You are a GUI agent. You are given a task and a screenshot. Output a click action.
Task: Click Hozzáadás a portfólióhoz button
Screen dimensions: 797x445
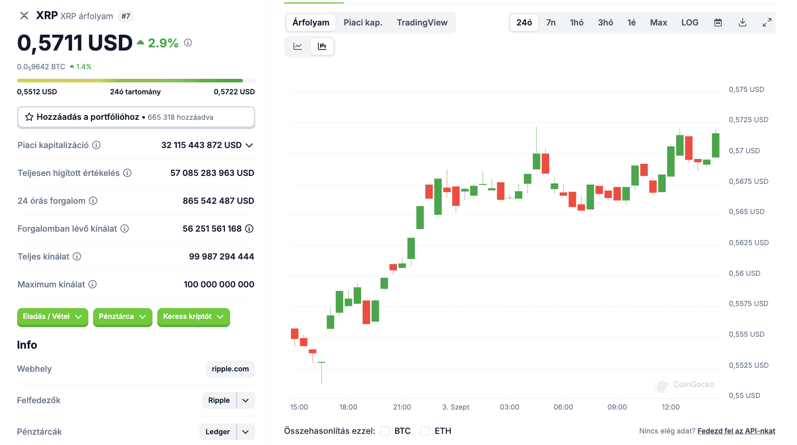click(136, 117)
